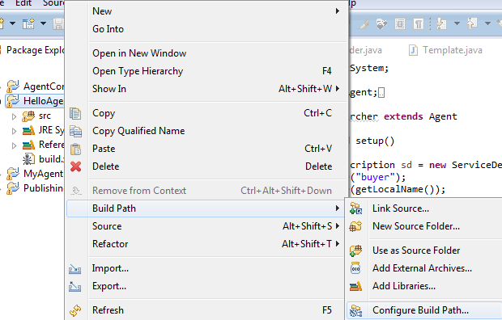Image resolution: width=502 pixels, height=320 pixels.
Task: Expand the JRE System Library node
Action: (14, 131)
